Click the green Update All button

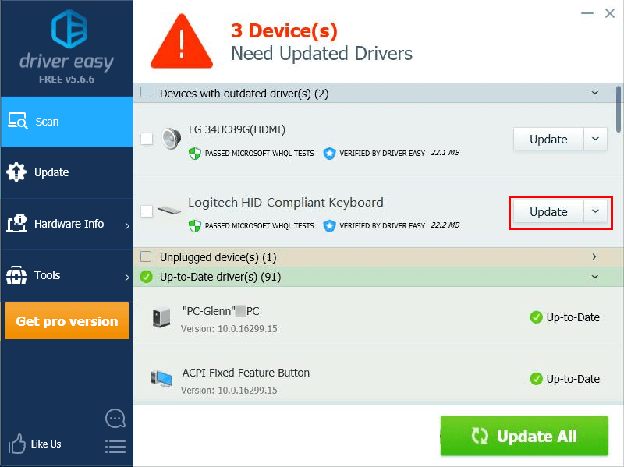click(524, 436)
